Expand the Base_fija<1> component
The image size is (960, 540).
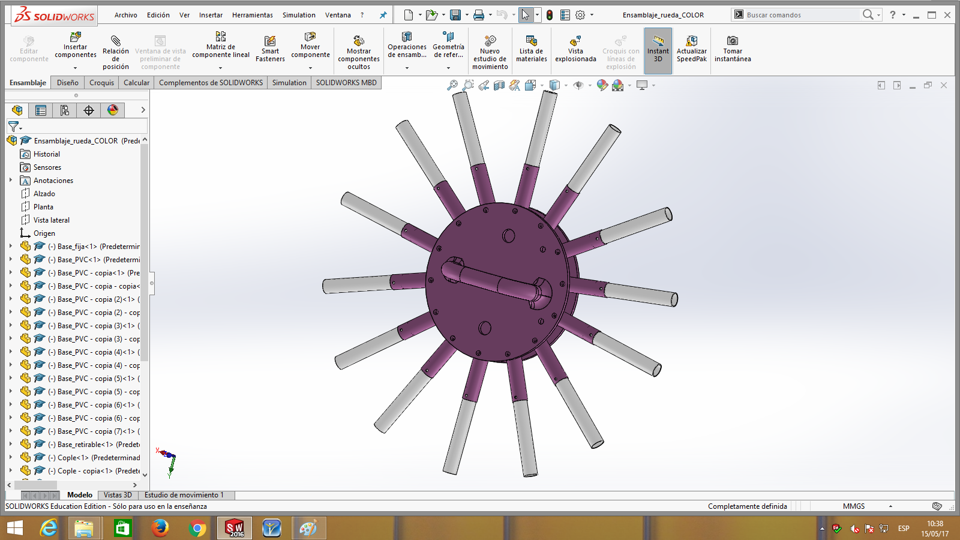tap(10, 246)
